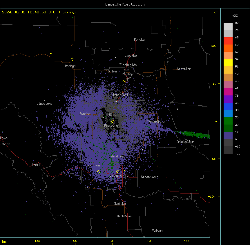Click the Cochrane city label
The height and width of the screenshot is (245, 250).
click(x=93, y=165)
